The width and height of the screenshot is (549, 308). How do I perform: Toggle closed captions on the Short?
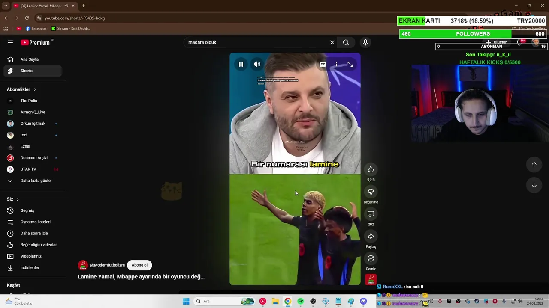click(x=323, y=64)
